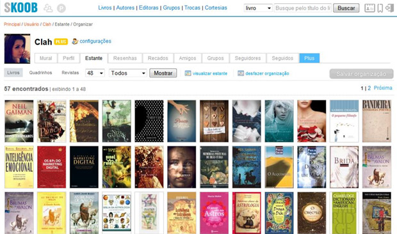Click the logout arrow icon
This screenshot has height=234, width=397.
[389, 8]
